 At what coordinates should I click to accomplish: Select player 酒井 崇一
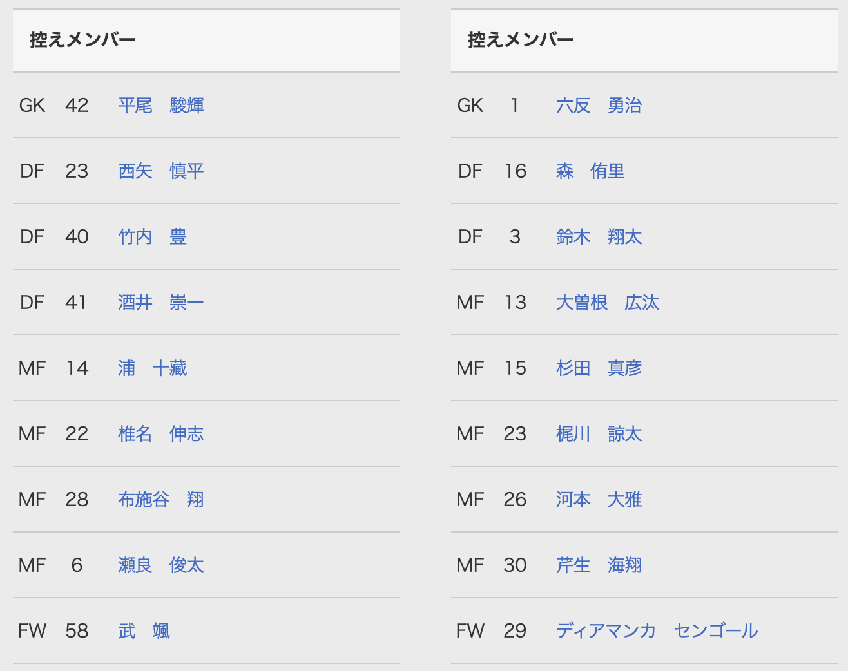[161, 303]
